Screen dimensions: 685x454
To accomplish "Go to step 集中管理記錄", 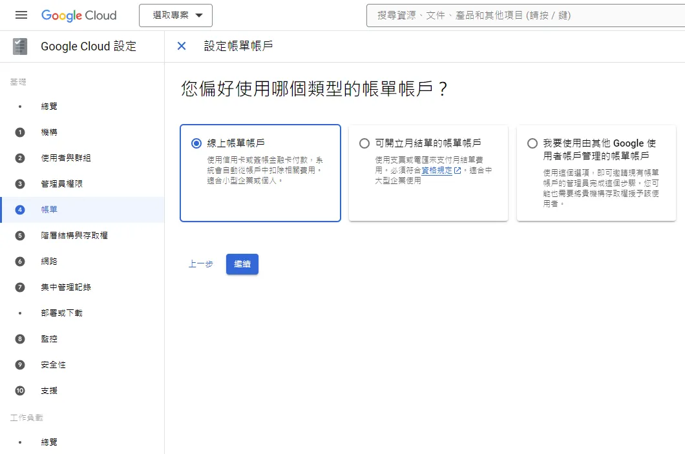I will click(65, 287).
